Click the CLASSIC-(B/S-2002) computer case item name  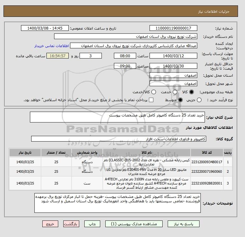tap(147, 162)
